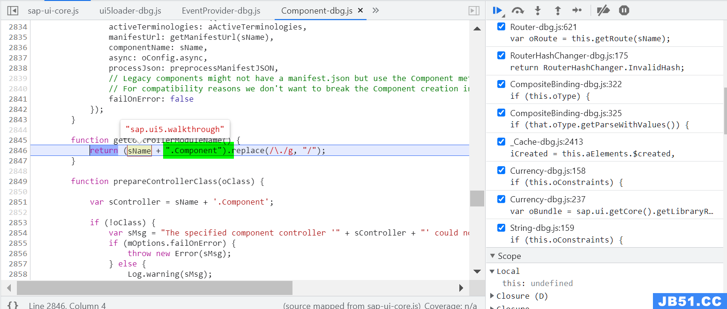Resume script execution in debugger

point(497,10)
